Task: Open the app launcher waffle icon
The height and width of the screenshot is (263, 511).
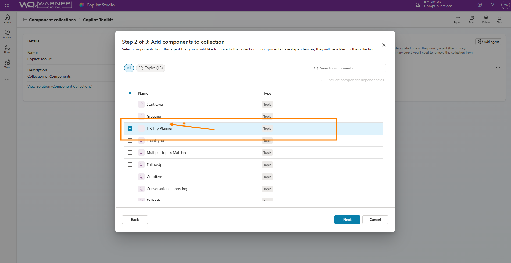Action: coord(7,5)
